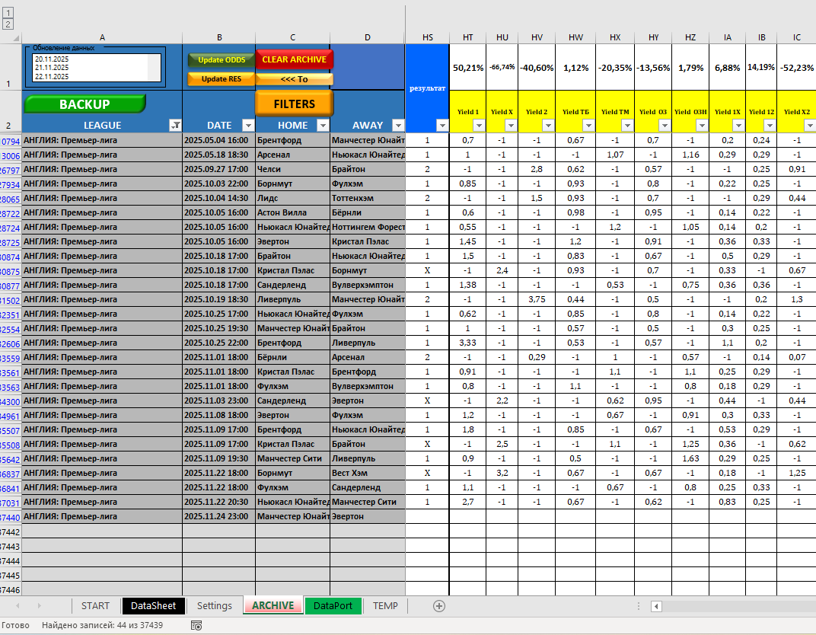Click the red CLEAR ARCHIVE button

294,59
